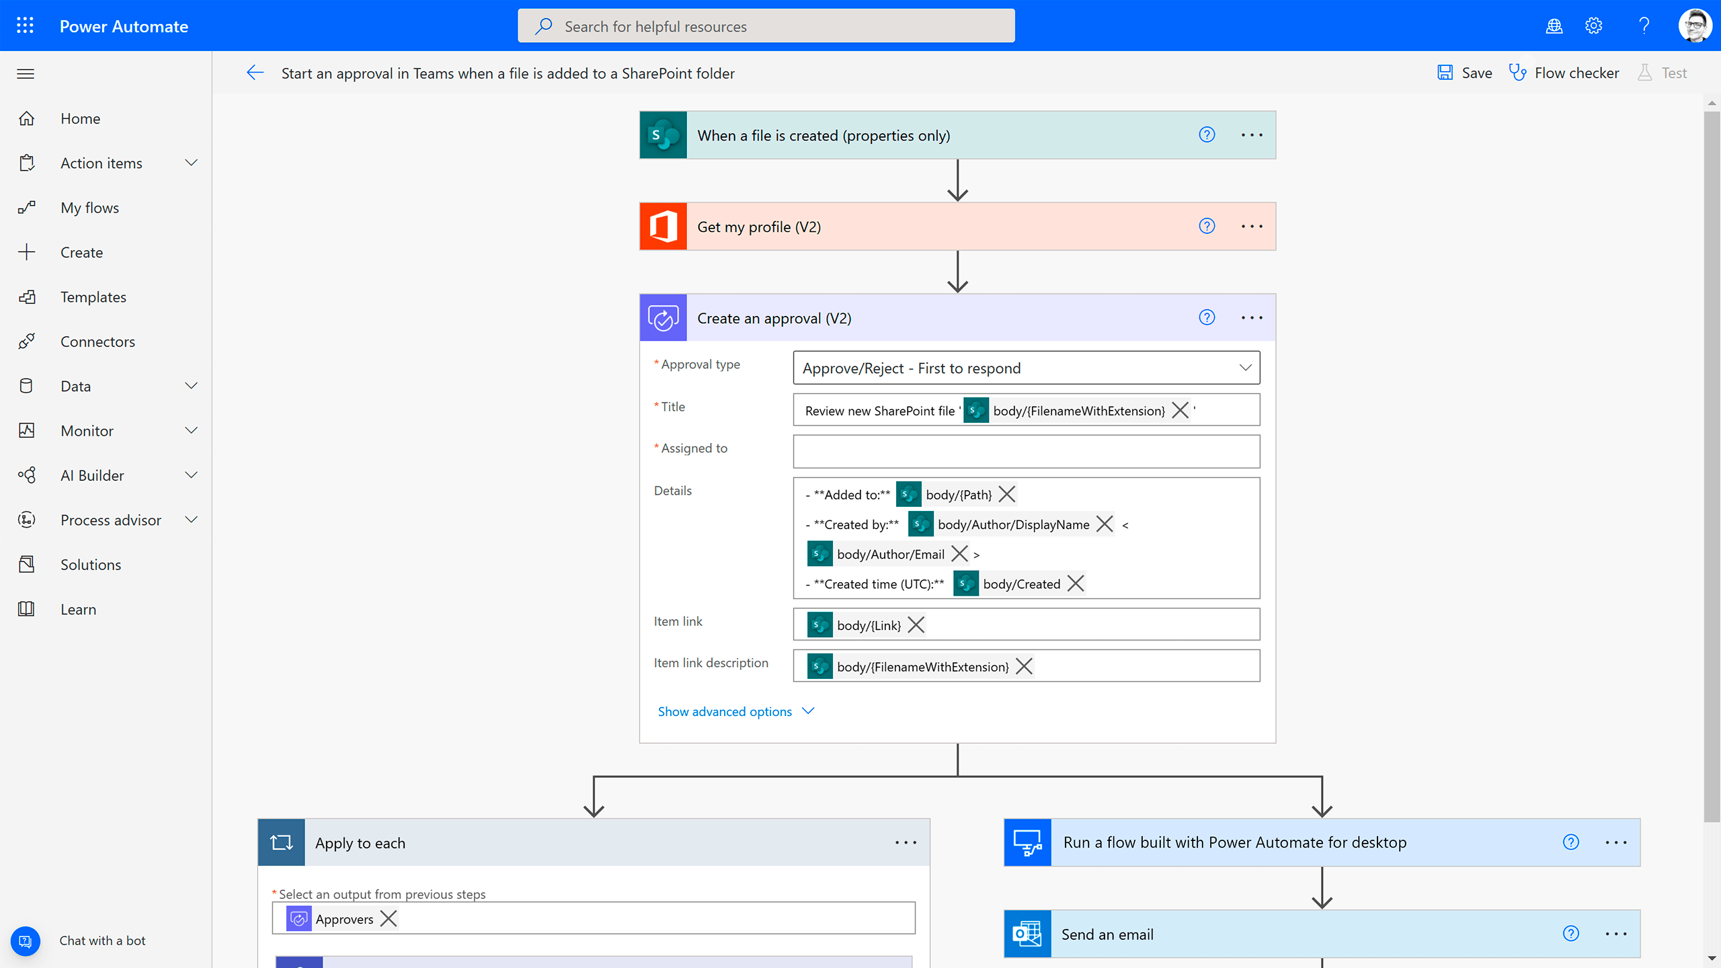Select Assigned to input field
The width and height of the screenshot is (1721, 968).
[x=1025, y=450]
